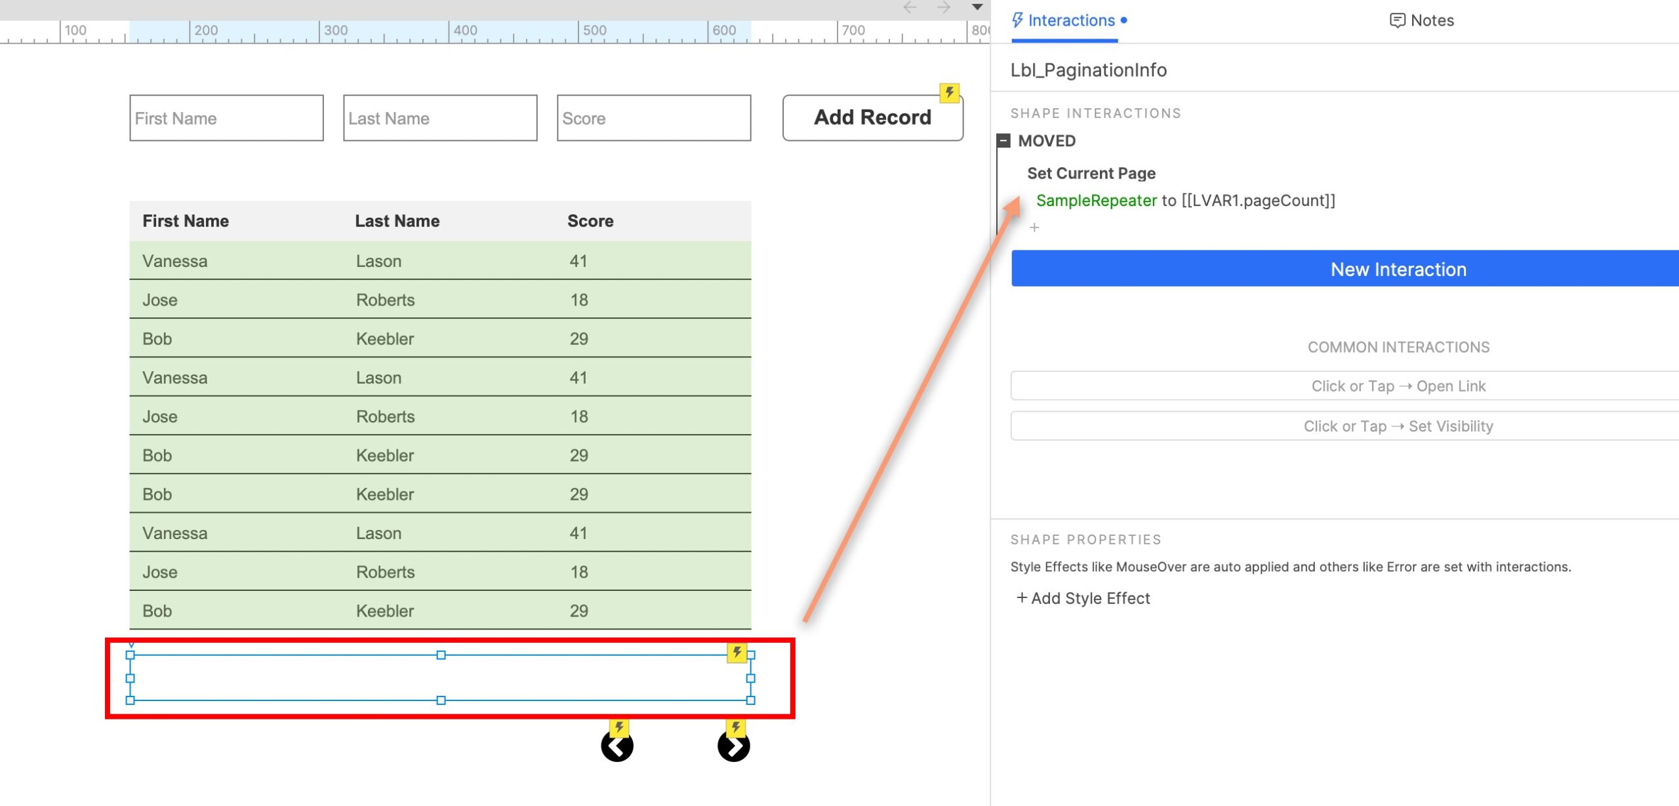Choose Click or Tap Set Visibility
Screen dimensions: 1679x806
pyautogui.click(x=1345, y=426)
